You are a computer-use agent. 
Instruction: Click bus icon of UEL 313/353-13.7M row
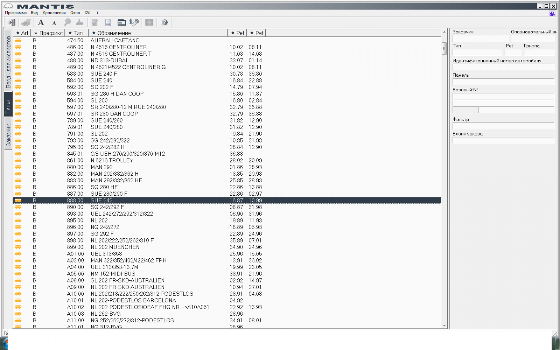pos(18,267)
